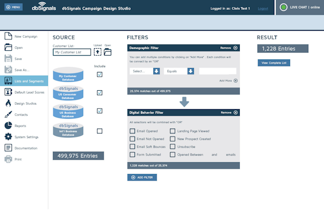Check the Form Submitted checkbox
Image resolution: width=324 pixels, height=214 pixels.
pos(132,155)
